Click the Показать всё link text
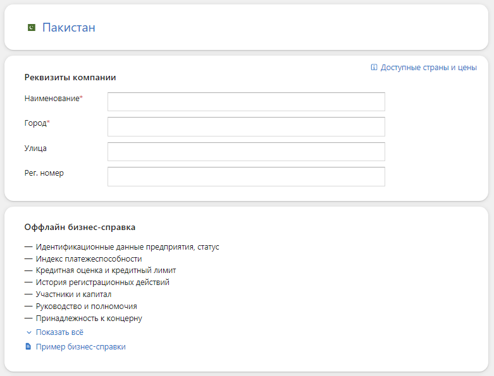The image size is (494, 376). 59,332
